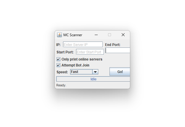
Task: Open the Speed combo box showing Fast
Action: click(84, 72)
